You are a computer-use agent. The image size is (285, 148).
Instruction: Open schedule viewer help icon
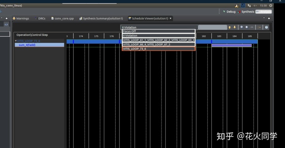(266, 27)
